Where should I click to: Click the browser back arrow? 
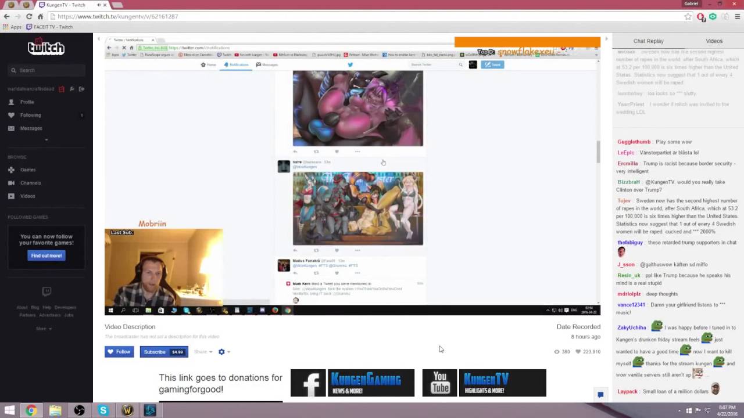click(x=6, y=16)
